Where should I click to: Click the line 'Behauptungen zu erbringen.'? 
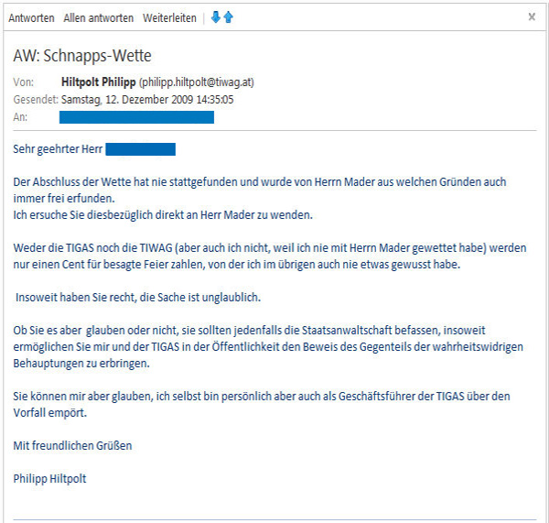pyautogui.click(x=81, y=363)
